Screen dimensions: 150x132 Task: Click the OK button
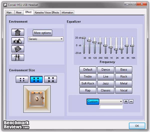pos(137,126)
